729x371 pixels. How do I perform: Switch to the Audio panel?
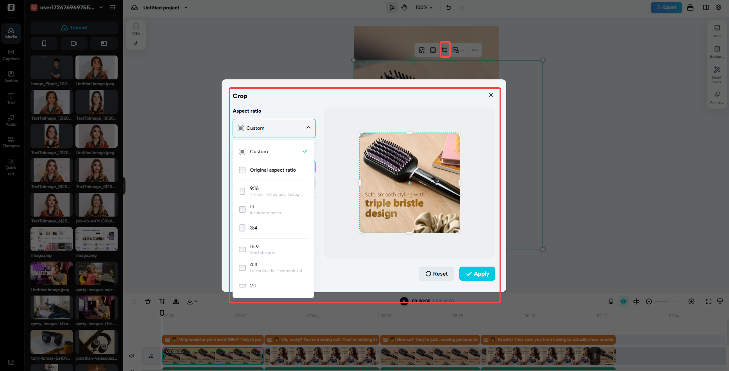pyautogui.click(x=11, y=120)
